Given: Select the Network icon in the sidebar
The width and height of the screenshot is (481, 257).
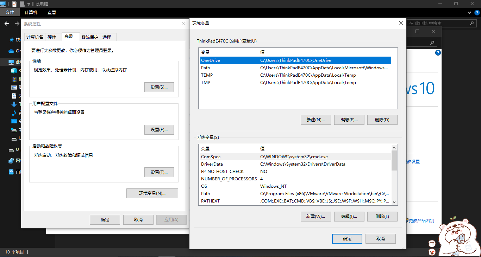Looking at the screenshot, I should [12, 161].
